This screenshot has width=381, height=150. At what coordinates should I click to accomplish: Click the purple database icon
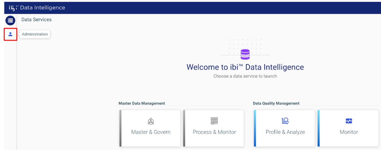coord(245,54)
